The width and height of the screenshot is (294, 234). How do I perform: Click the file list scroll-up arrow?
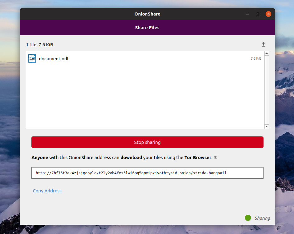tap(267, 53)
